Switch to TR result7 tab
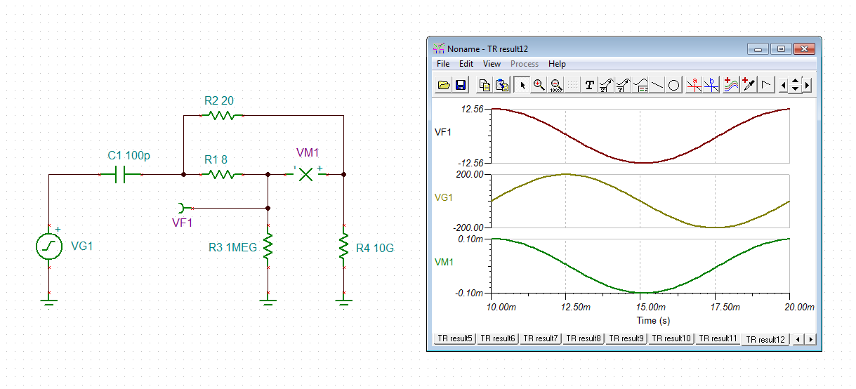 point(541,338)
